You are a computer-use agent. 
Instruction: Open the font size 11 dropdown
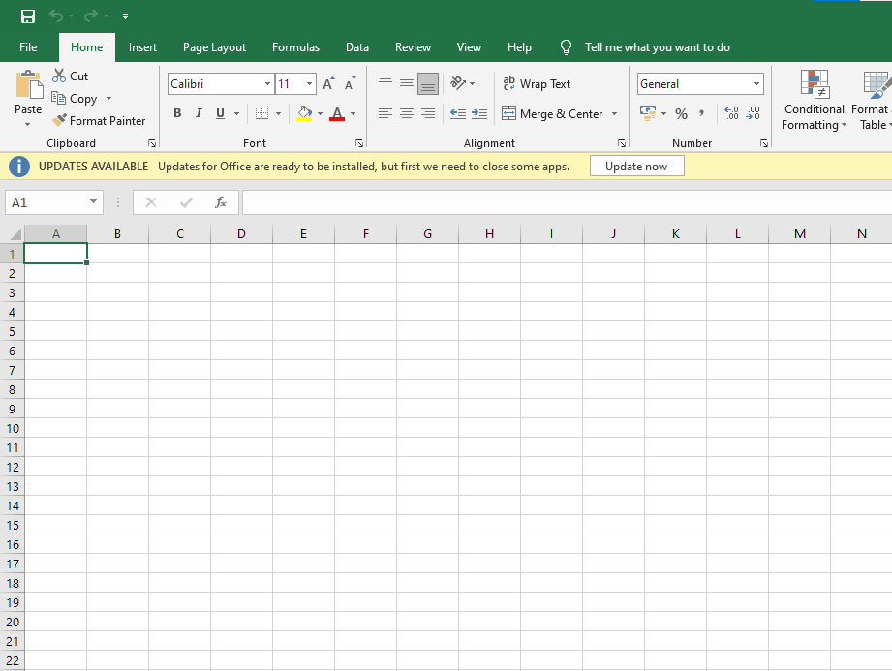point(309,84)
